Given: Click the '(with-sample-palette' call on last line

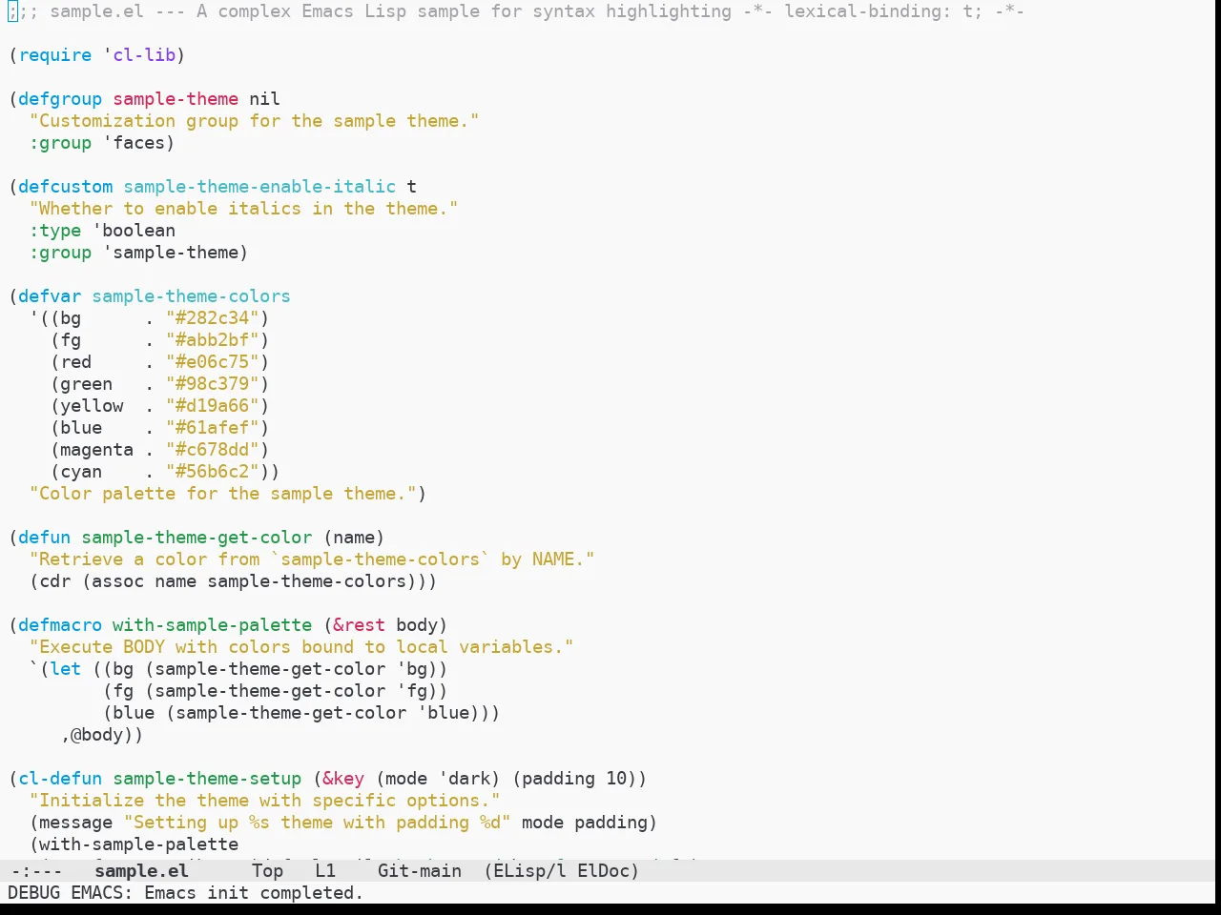Looking at the screenshot, I should (134, 844).
